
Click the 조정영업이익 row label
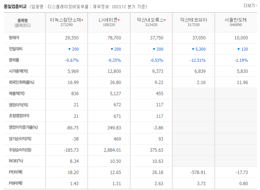coord(19,116)
